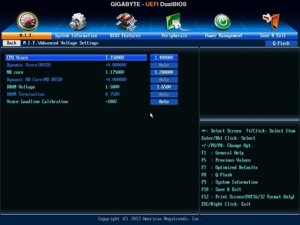
Task: Select the Dynamic Vcore(DVID) label
Action: pos(29,65)
